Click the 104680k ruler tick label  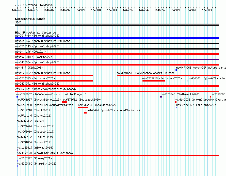tap(80, 10)
